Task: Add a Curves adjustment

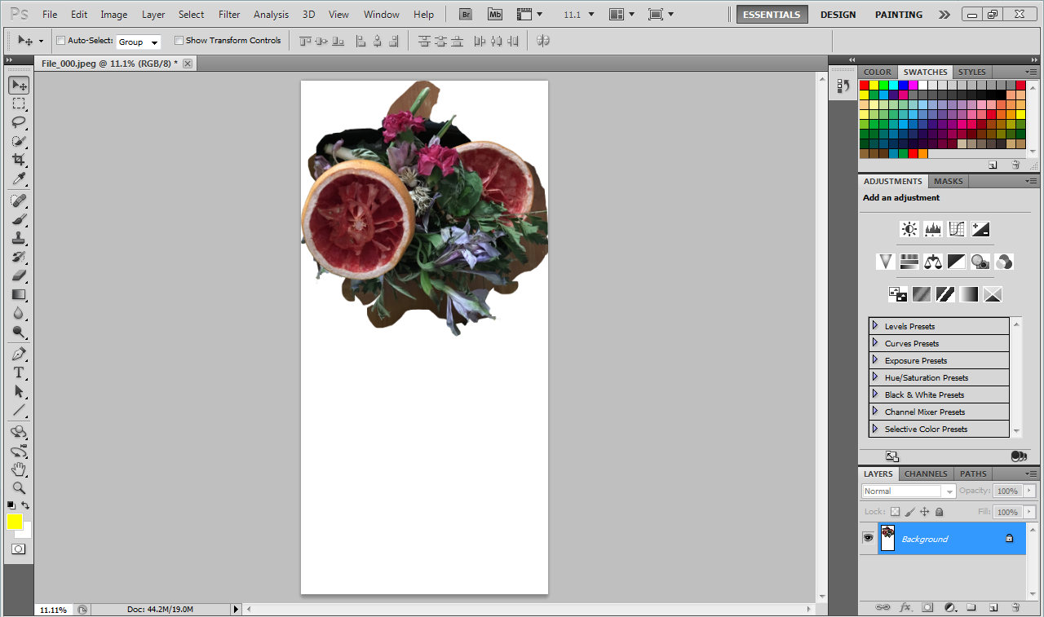Action: click(957, 229)
